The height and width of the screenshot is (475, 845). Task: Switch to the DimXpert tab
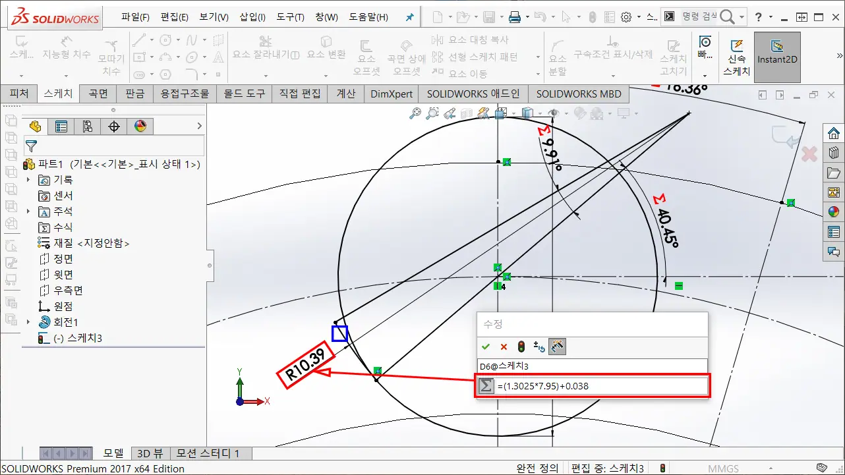[392, 94]
